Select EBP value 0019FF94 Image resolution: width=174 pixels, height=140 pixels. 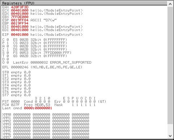point(20,24)
